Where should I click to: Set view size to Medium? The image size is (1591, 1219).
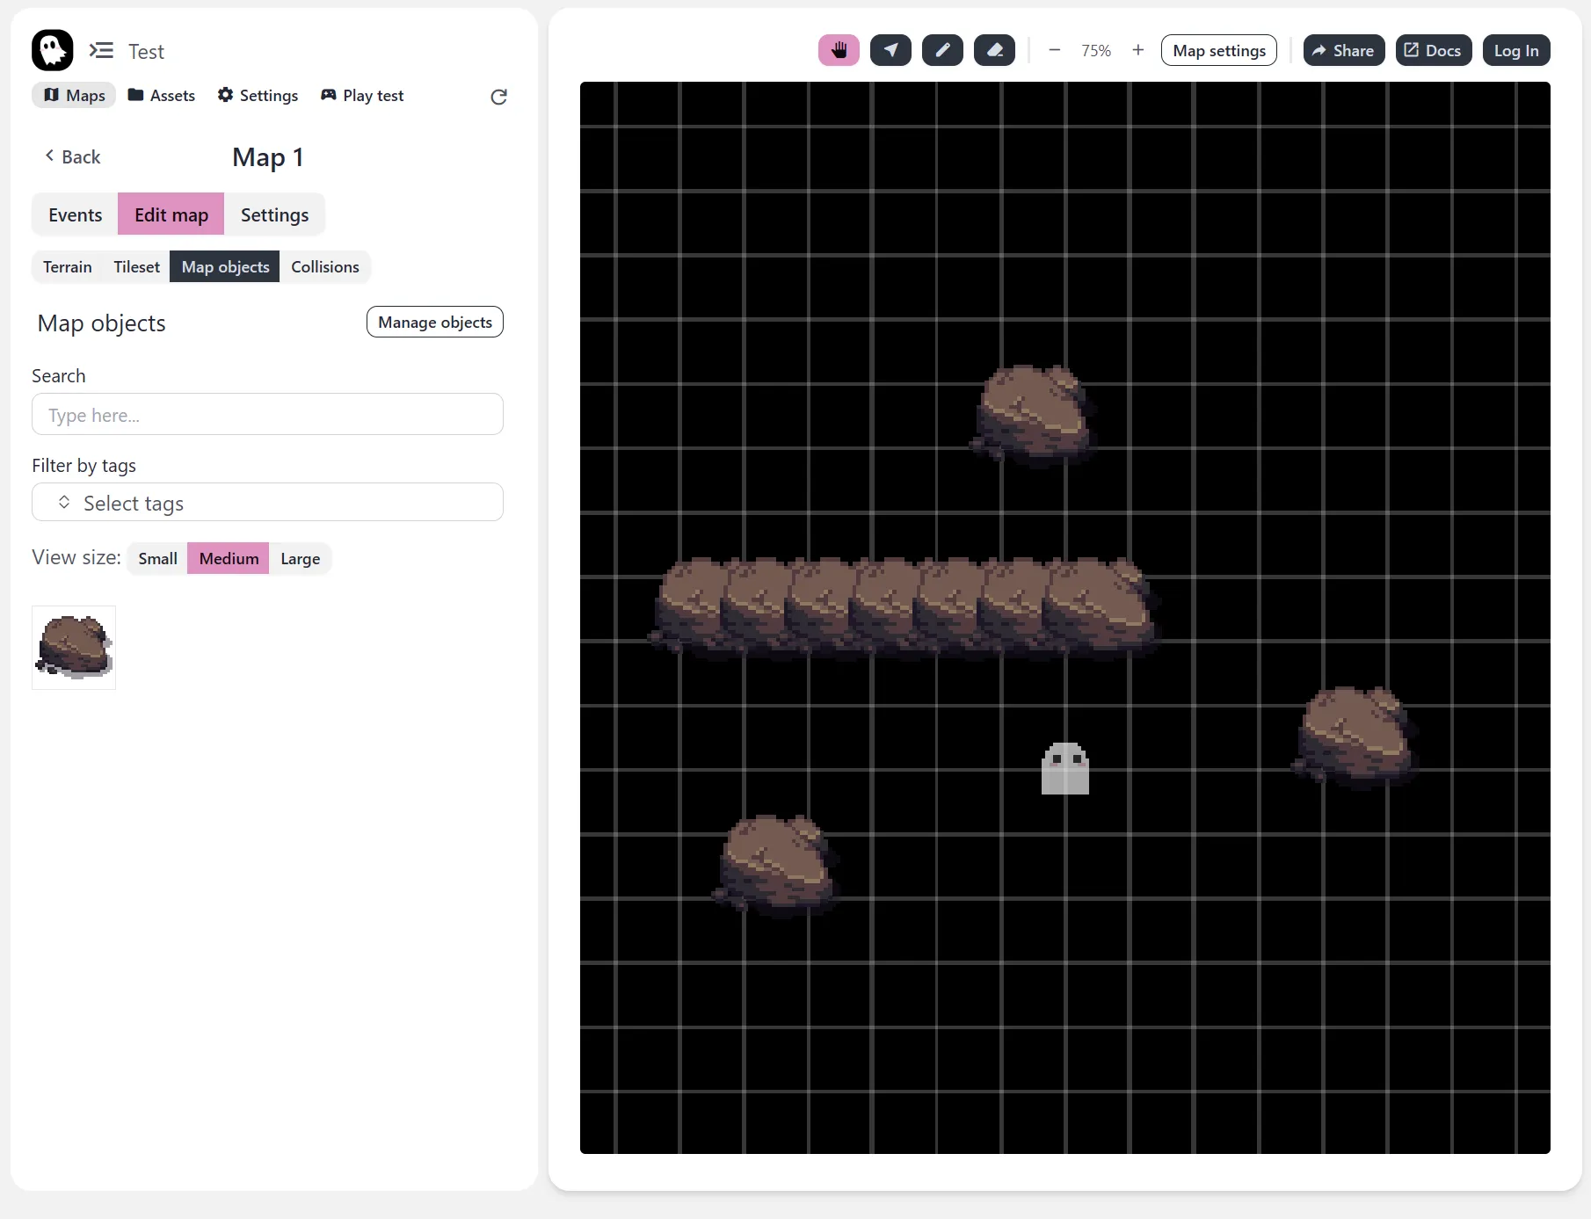229,559
